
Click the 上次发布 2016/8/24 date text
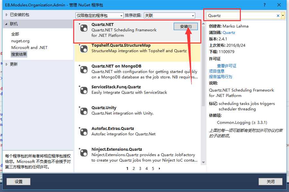tap(227, 45)
